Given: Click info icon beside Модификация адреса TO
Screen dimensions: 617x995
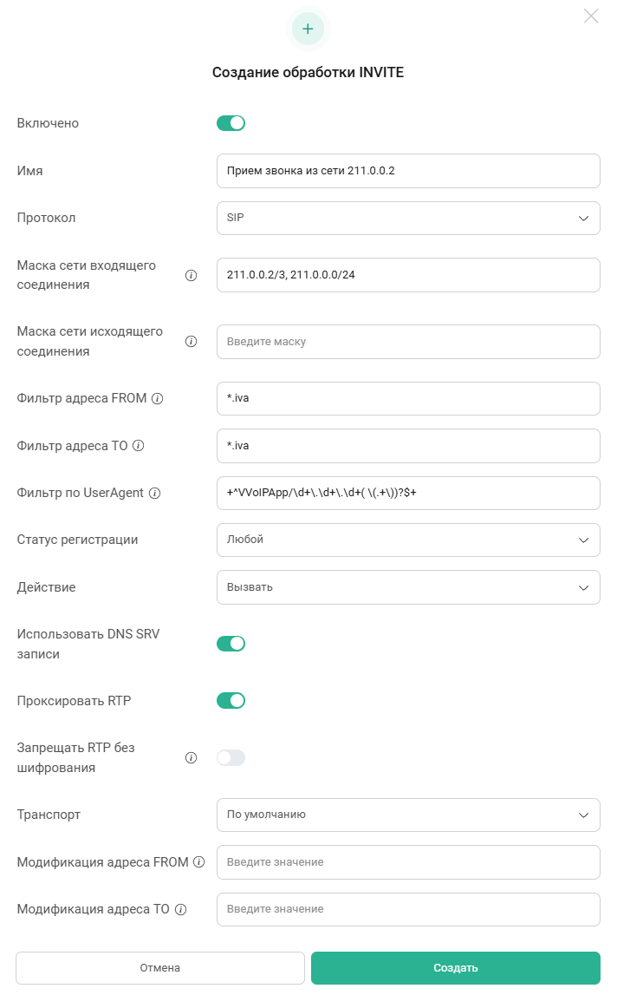Looking at the screenshot, I should [x=181, y=909].
